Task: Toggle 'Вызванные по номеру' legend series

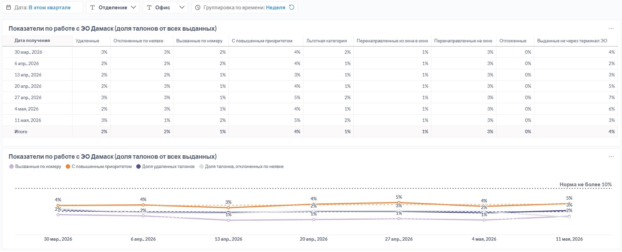Action: [x=35, y=167]
